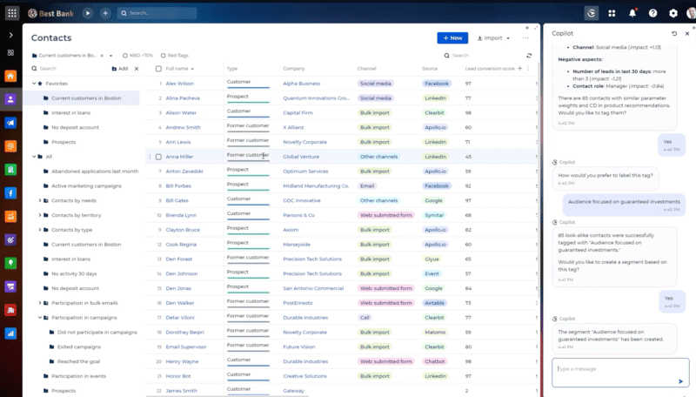Send the Copilot message

point(680,381)
